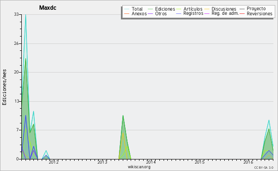The image size is (278, 171).
Task: Click the CC BY-SA 3.0 license text
Action: [264, 168]
